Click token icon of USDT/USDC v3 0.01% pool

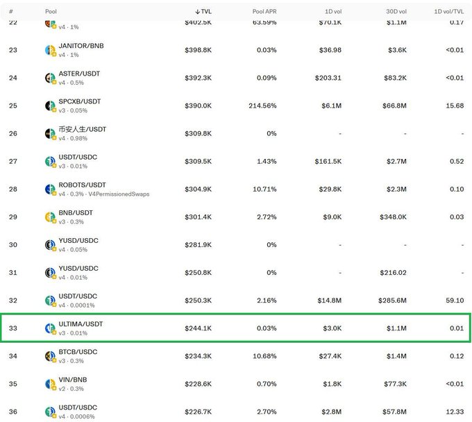(x=51, y=162)
